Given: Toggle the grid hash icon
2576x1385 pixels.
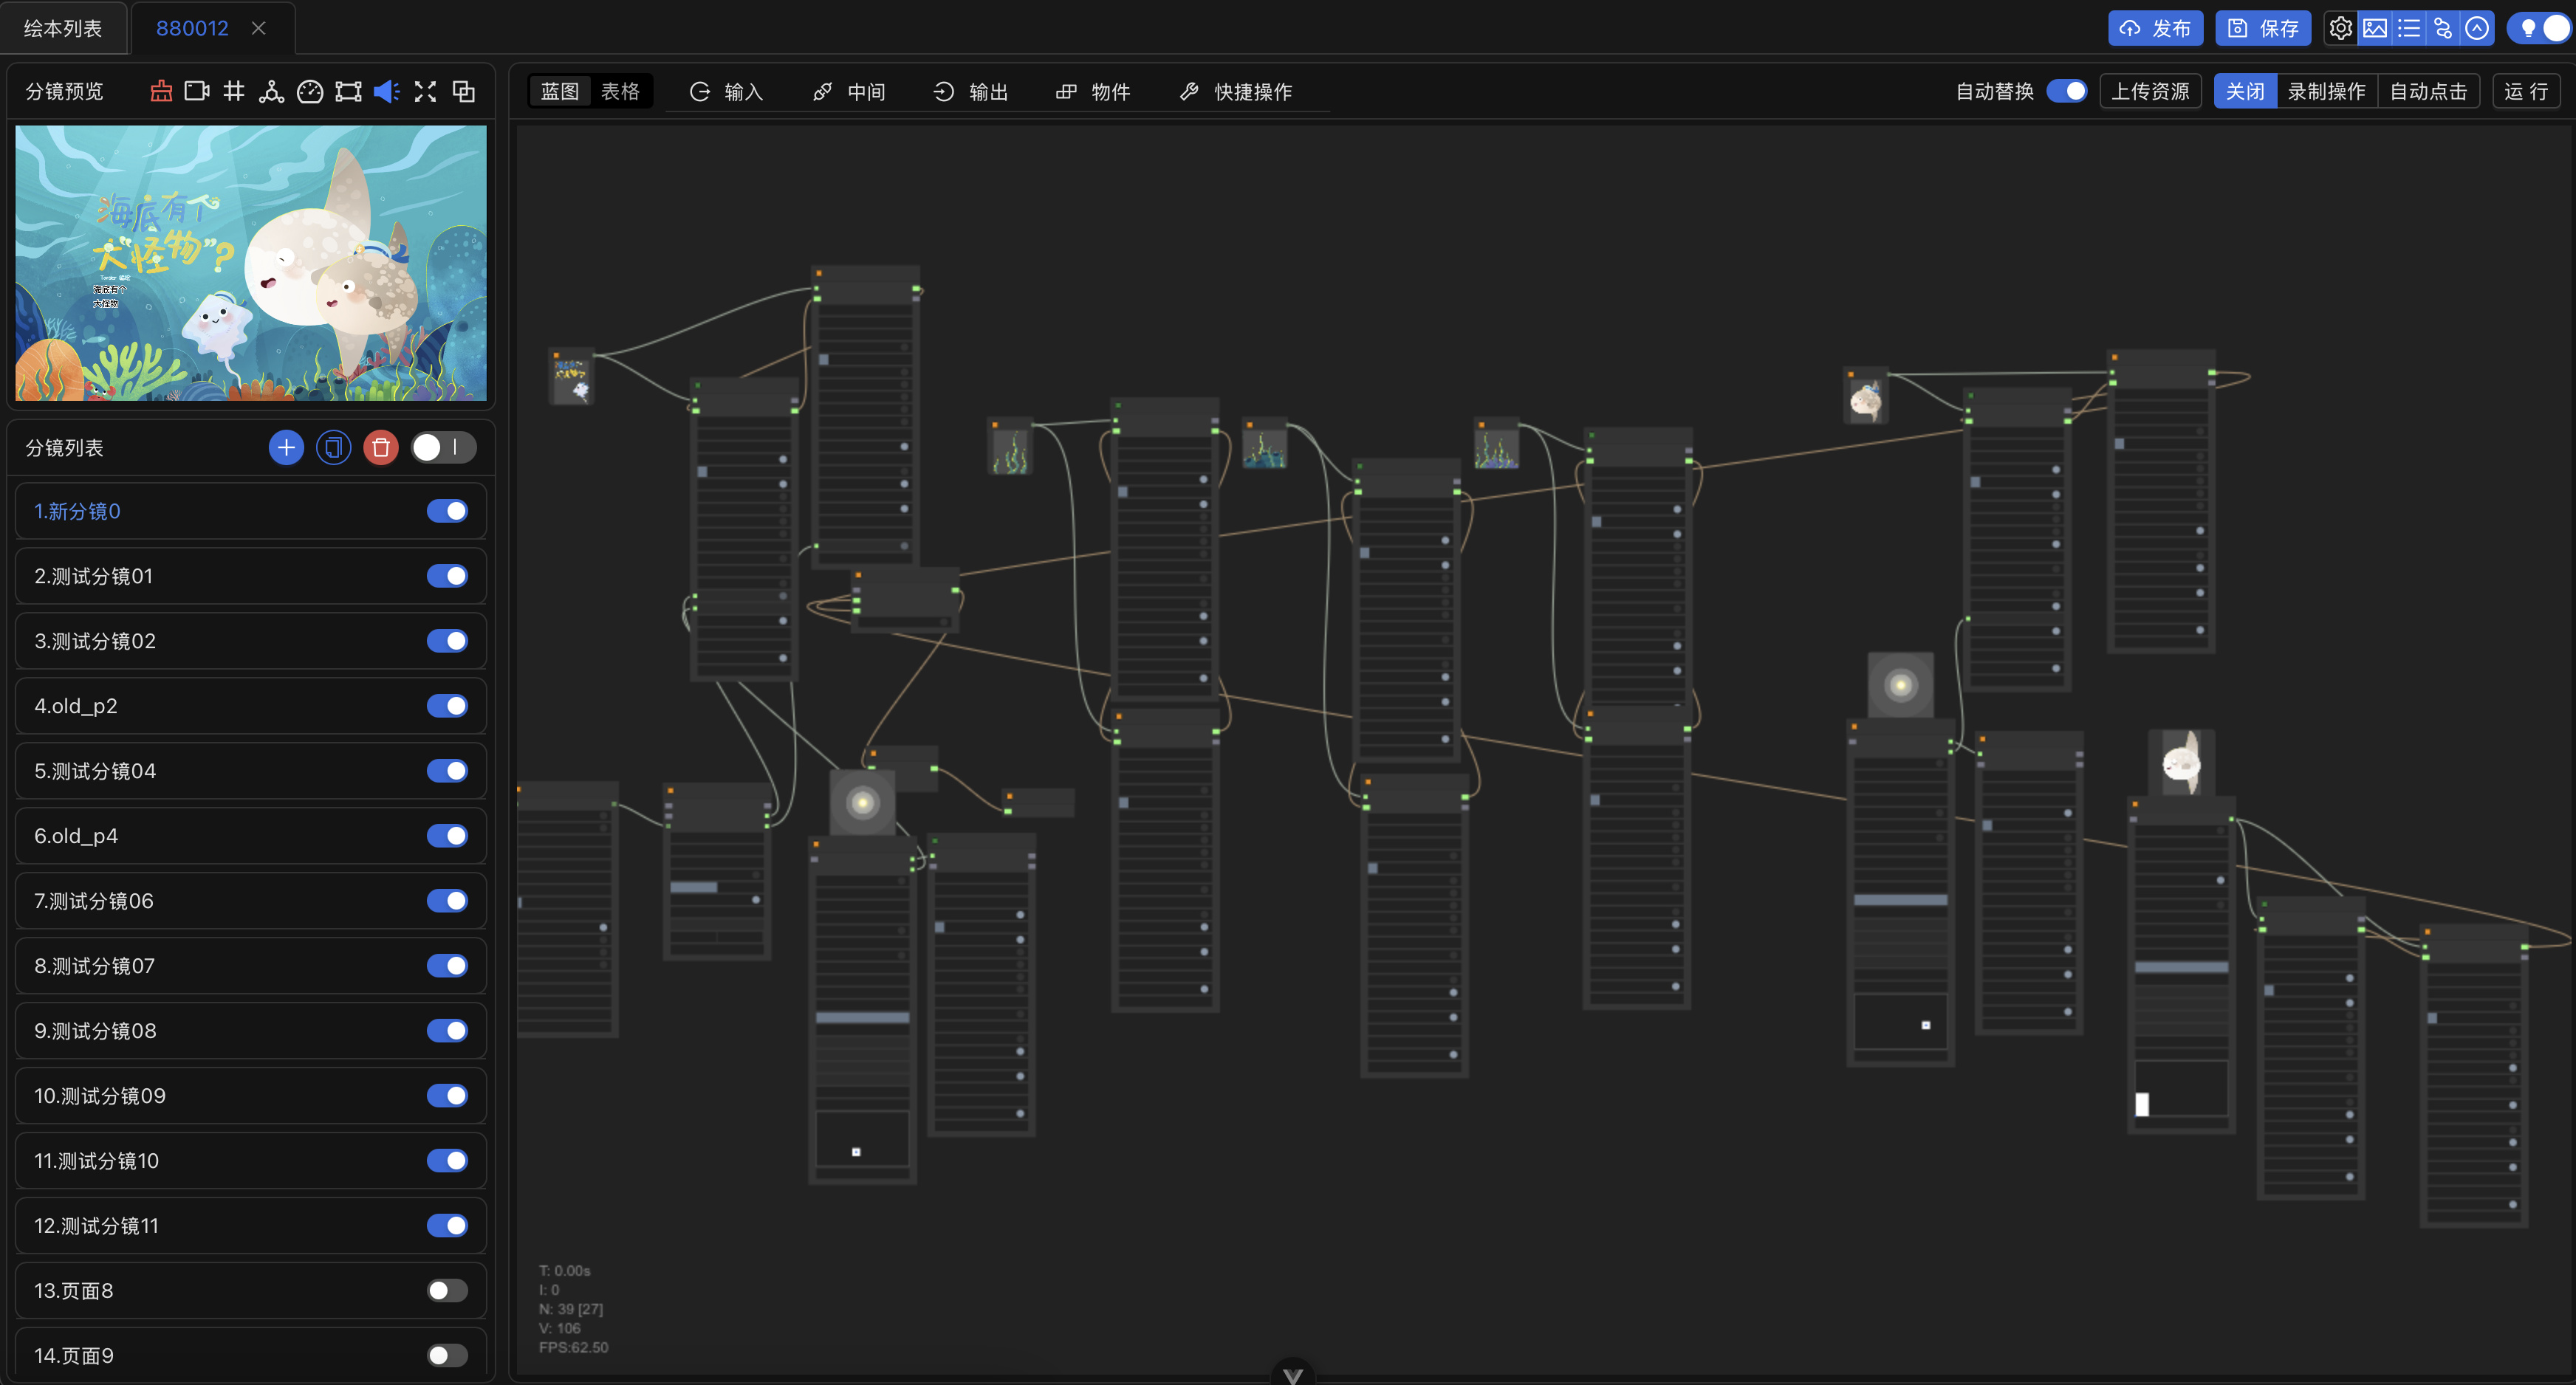Looking at the screenshot, I should pos(234,92).
